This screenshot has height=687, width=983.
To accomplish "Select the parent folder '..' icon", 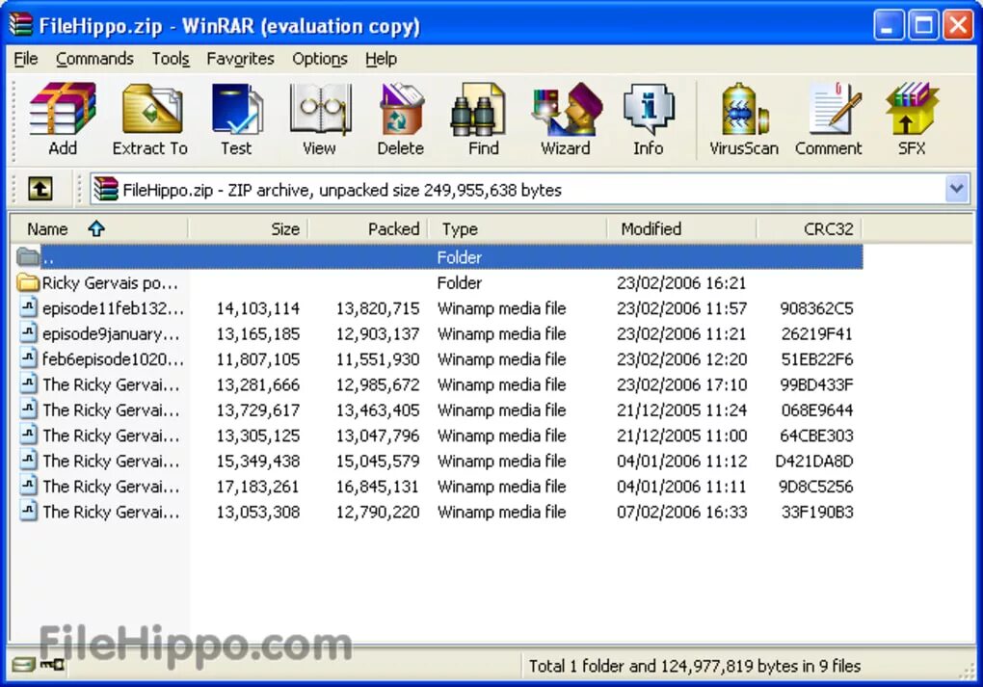I will coord(28,256).
